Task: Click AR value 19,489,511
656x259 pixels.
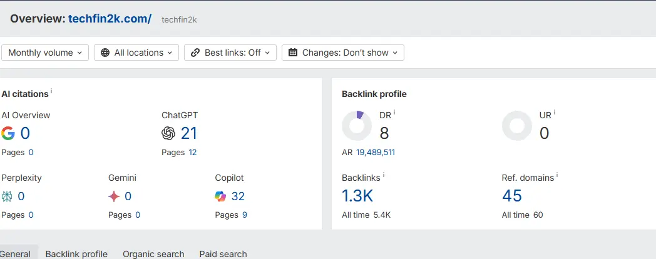Action: point(376,152)
